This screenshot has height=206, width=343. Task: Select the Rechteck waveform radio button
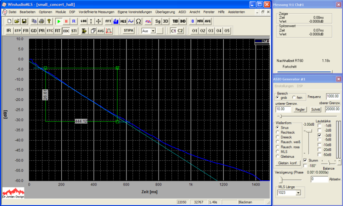tap(277, 132)
